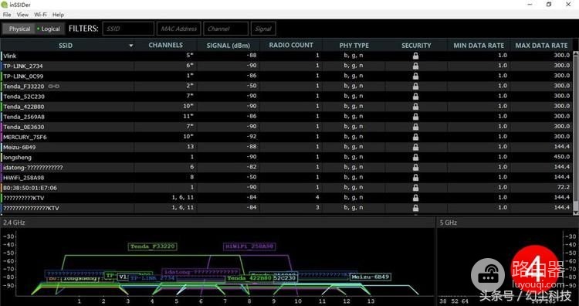Click the padlock icon in Vlink row
The image size is (579, 306).
click(x=415, y=56)
